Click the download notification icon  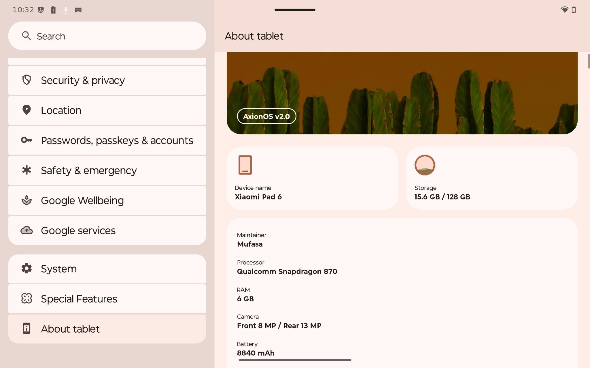click(66, 10)
